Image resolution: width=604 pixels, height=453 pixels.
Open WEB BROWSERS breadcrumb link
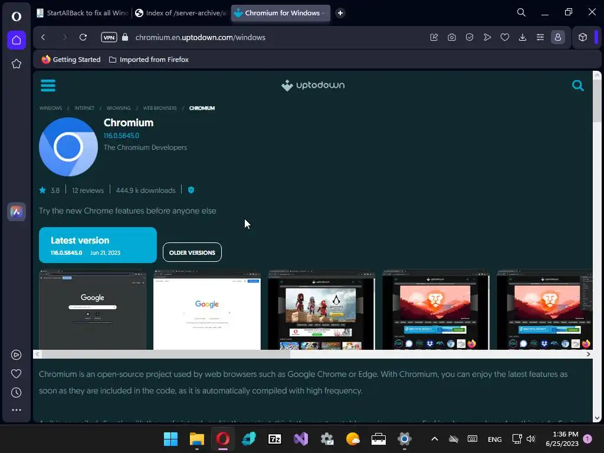[x=160, y=109]
